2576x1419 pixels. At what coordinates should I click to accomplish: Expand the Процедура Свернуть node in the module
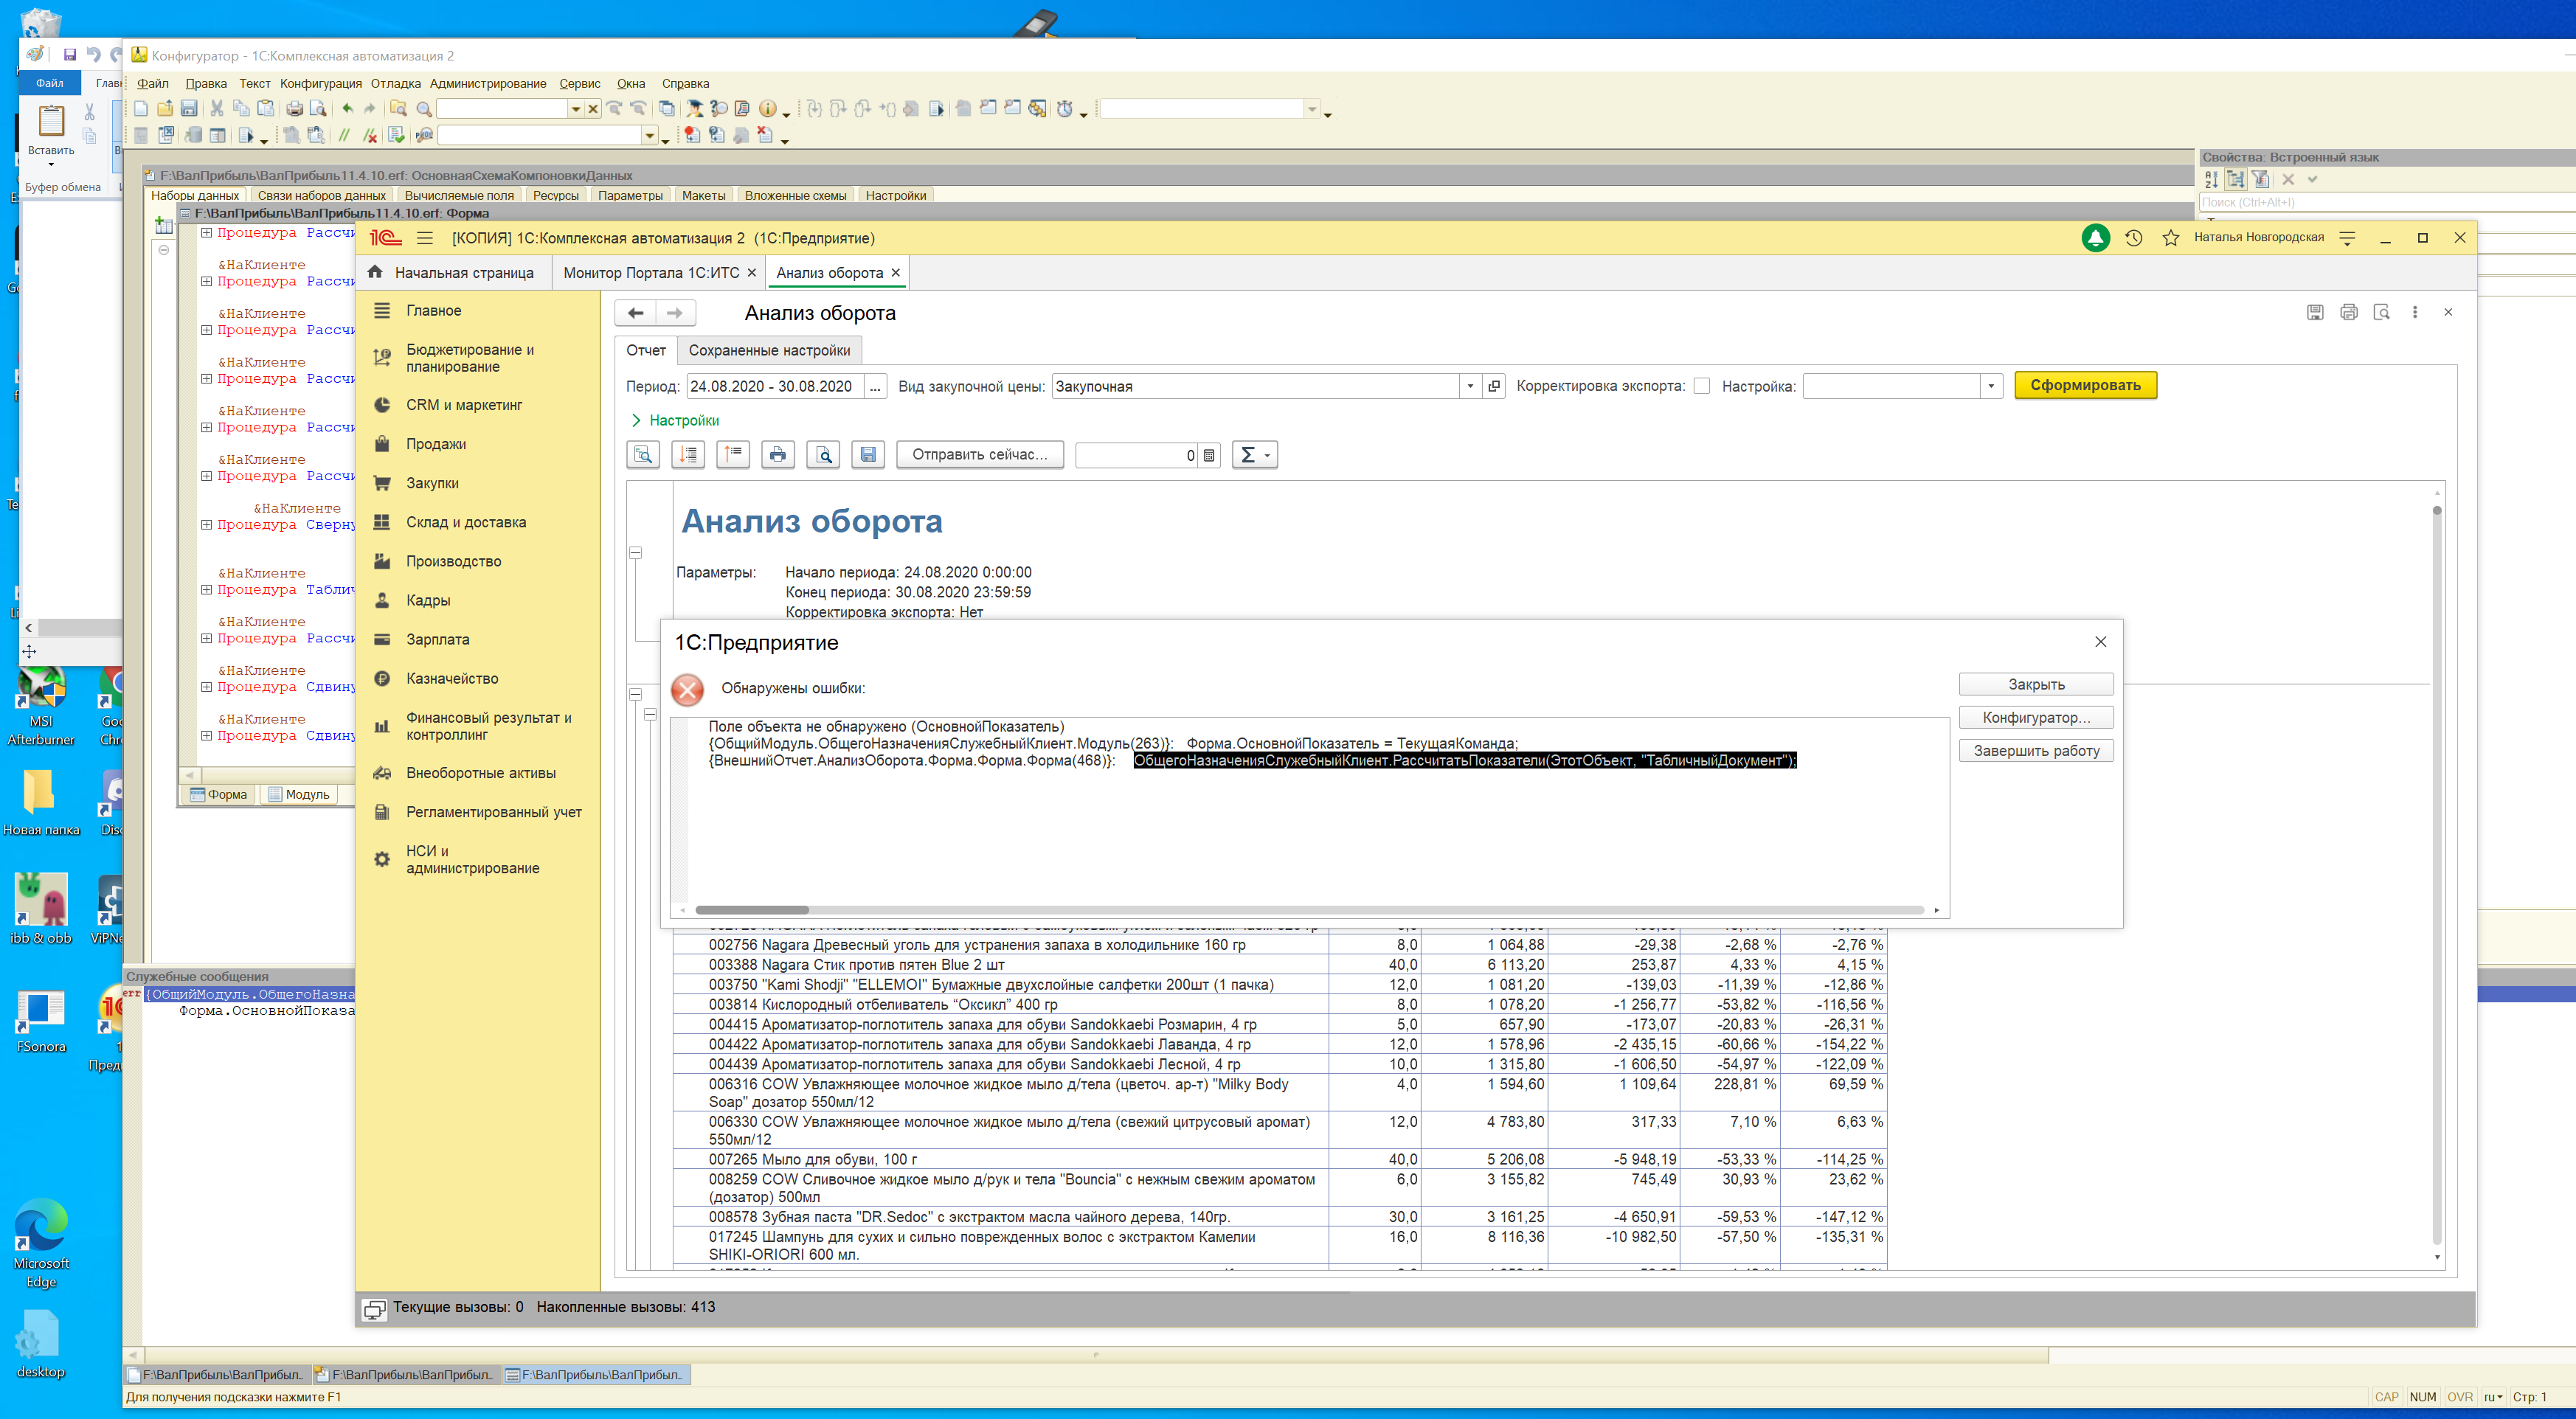(x=206, y=524)
